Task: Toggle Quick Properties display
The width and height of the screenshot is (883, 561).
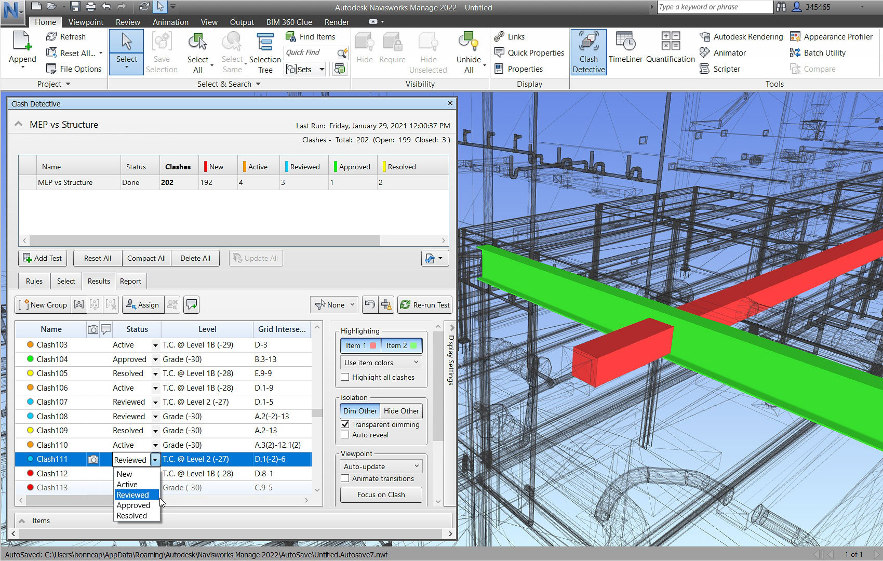Action: click(529, 52)
